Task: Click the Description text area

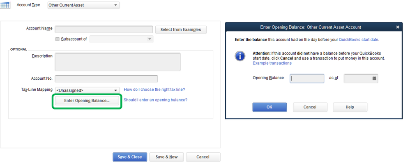Action: [x=117, y=62]
